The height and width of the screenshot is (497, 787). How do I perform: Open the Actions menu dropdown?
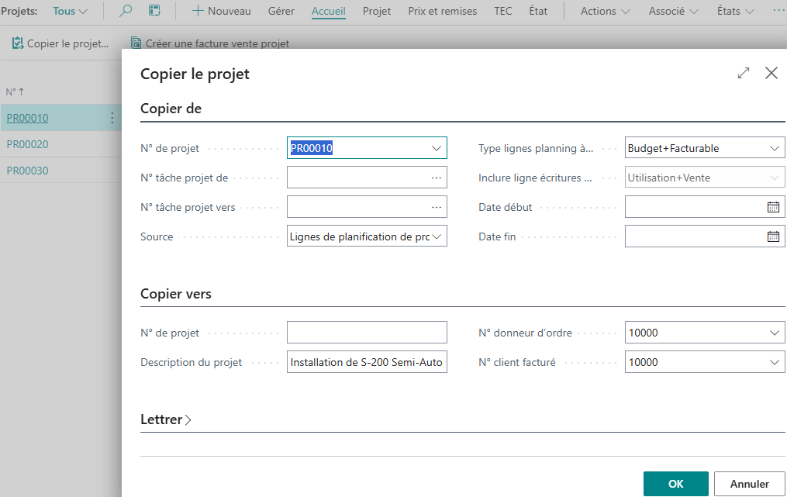tap(605, 11)
